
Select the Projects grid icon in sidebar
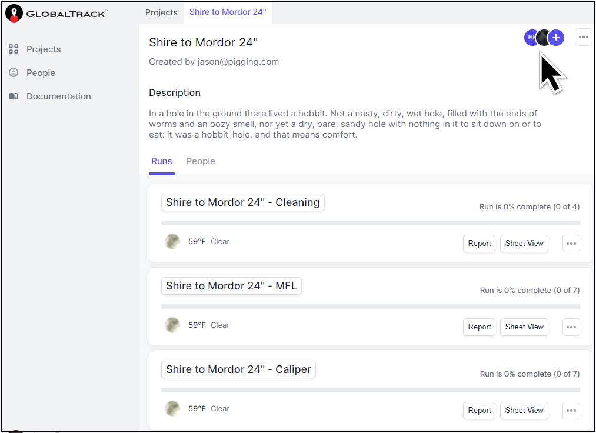click(13, 49)
